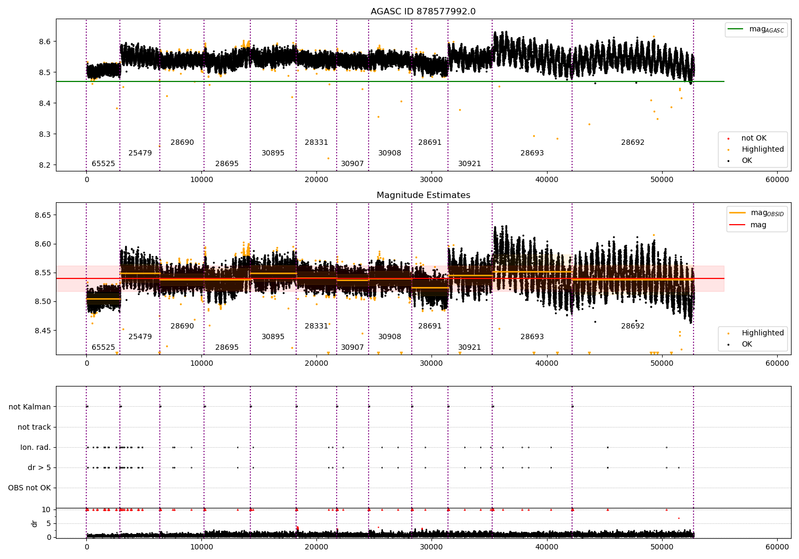Click the red 'not OK' legend marker

coord(728,138)
